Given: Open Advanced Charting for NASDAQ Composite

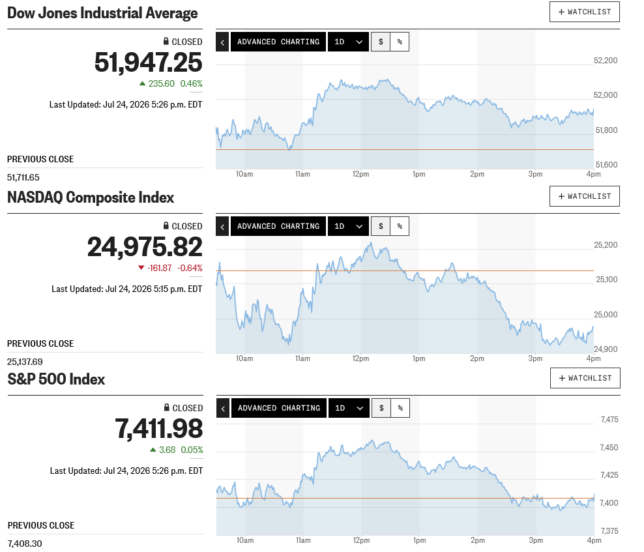Looking at the screenshot, I should pyautogui.click(x=278, y=226).
